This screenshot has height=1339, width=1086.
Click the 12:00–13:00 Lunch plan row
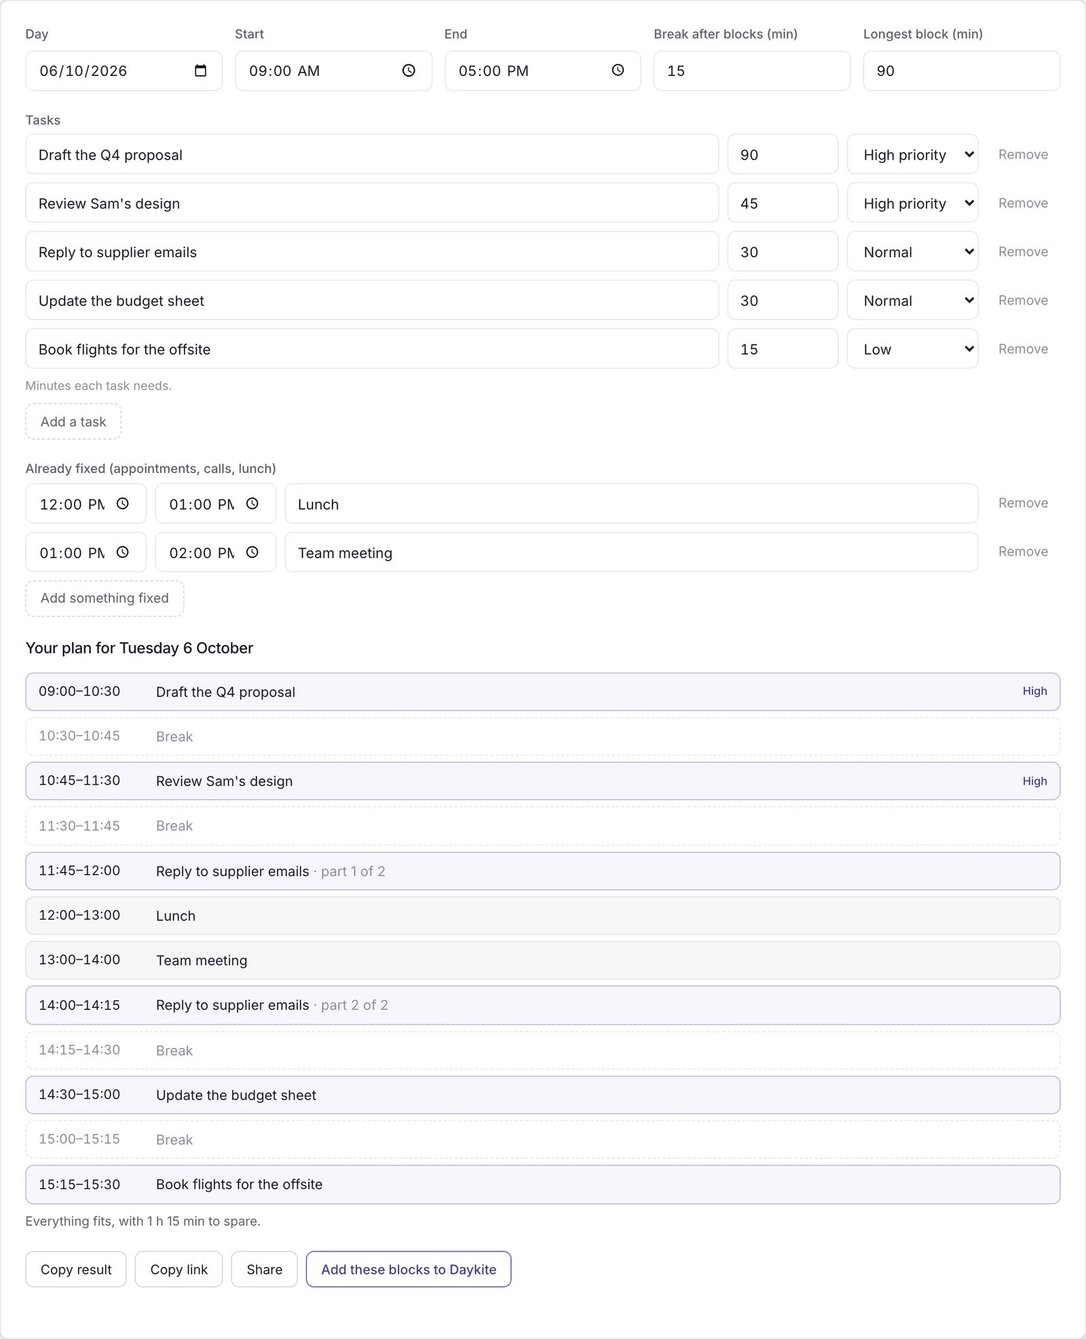click(x=543, y=916)
